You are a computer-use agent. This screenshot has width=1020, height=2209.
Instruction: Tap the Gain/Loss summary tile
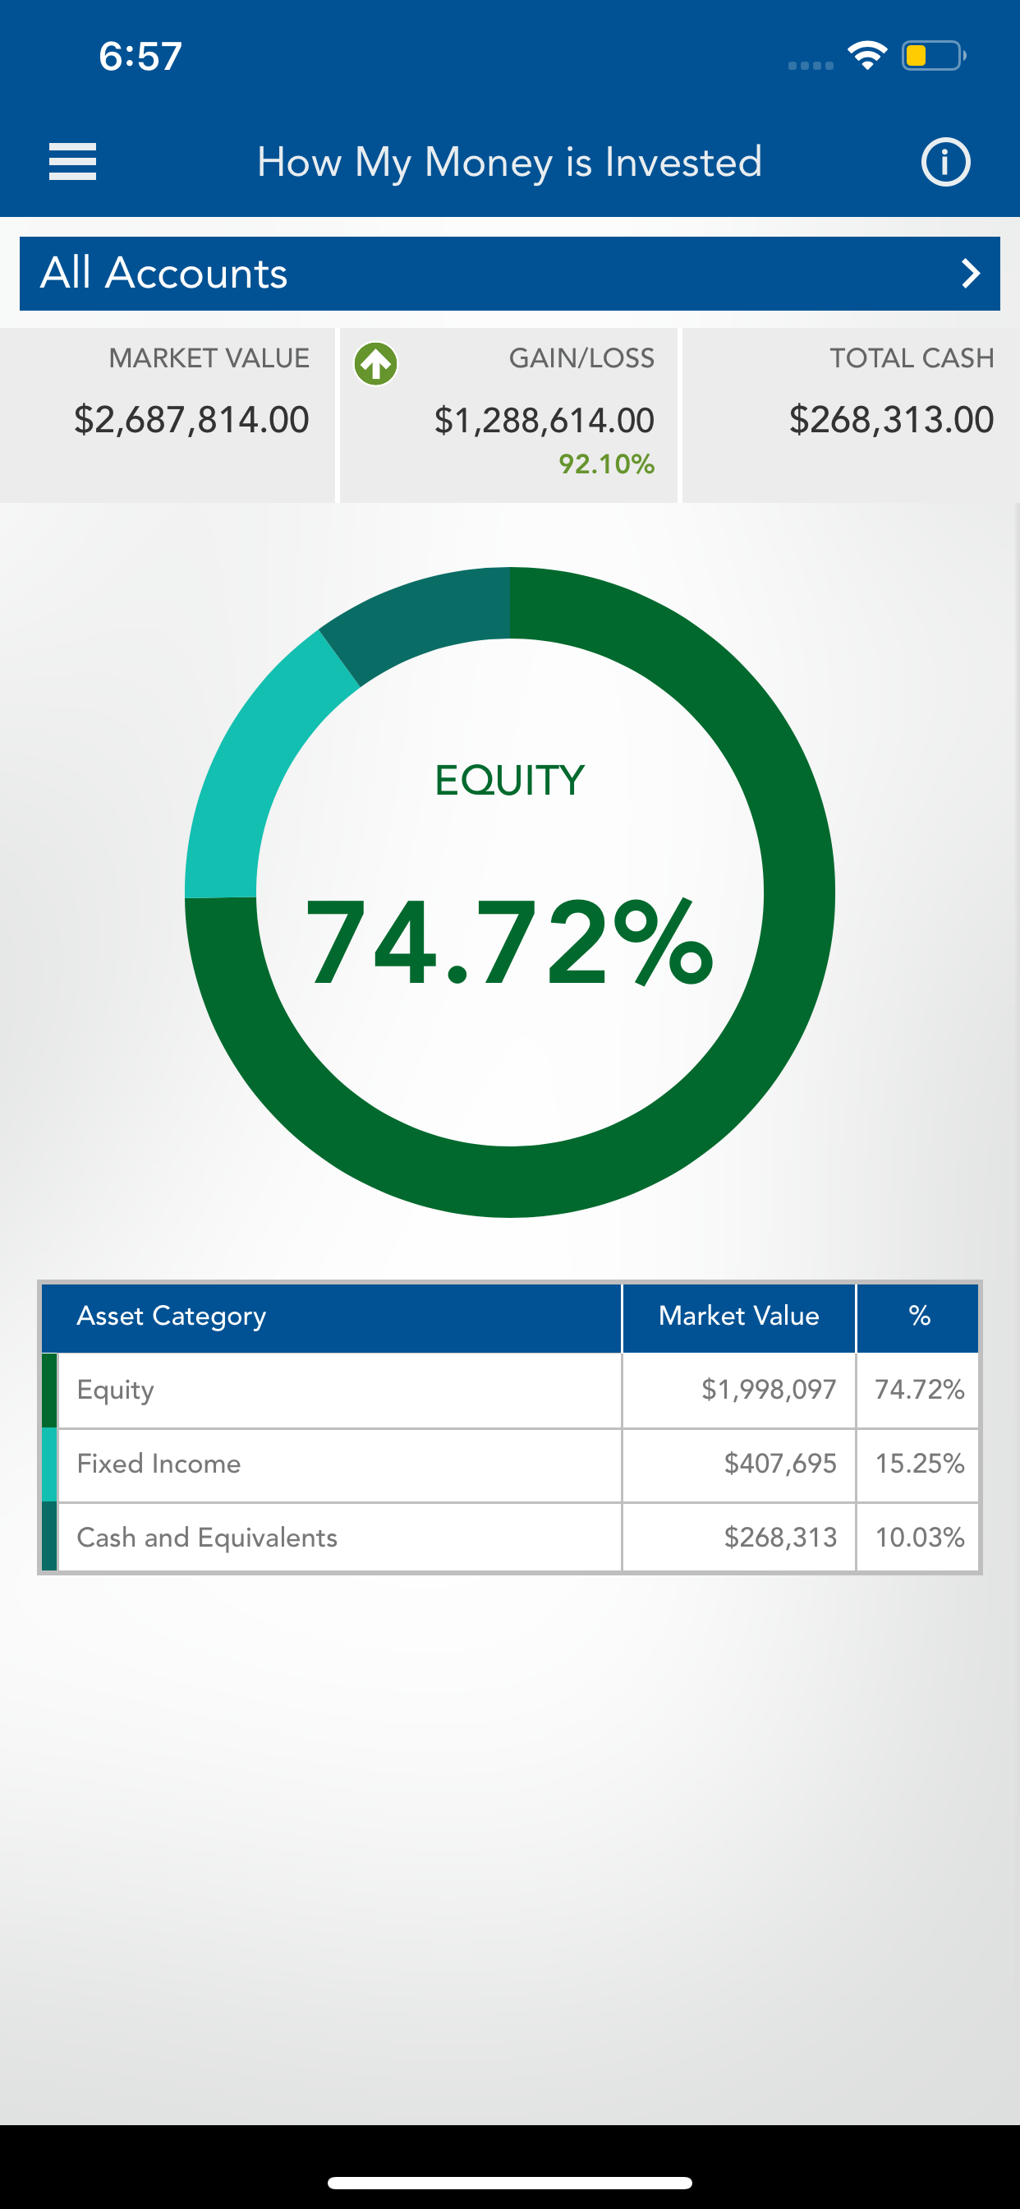pos(509,415)
